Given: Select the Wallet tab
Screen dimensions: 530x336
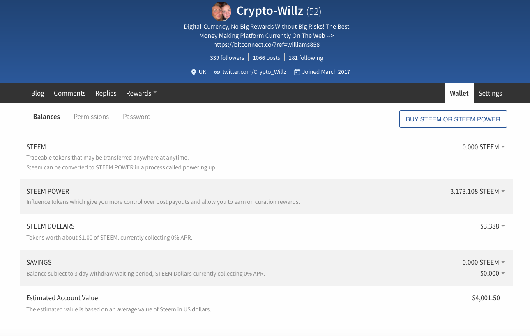Looking at the screenshot, I should pyautogui.click(x=459, y=93).
